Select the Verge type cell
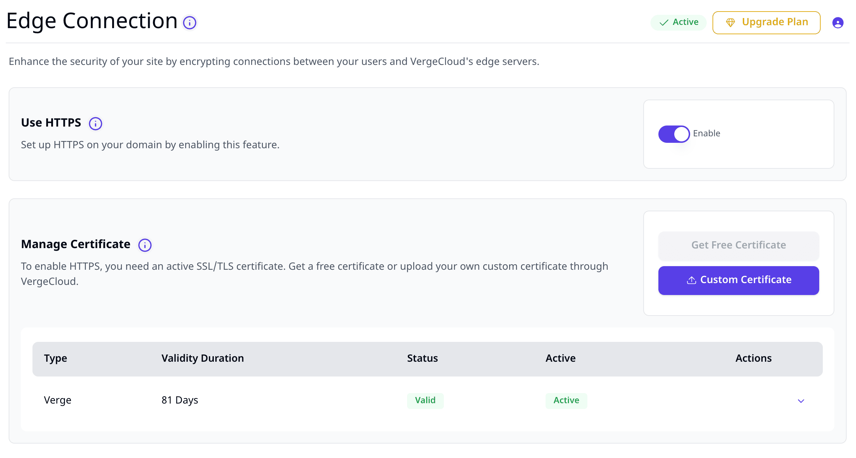 point(58,400)
